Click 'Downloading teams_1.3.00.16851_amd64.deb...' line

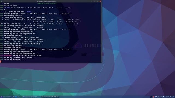click(x=27, y=17)
